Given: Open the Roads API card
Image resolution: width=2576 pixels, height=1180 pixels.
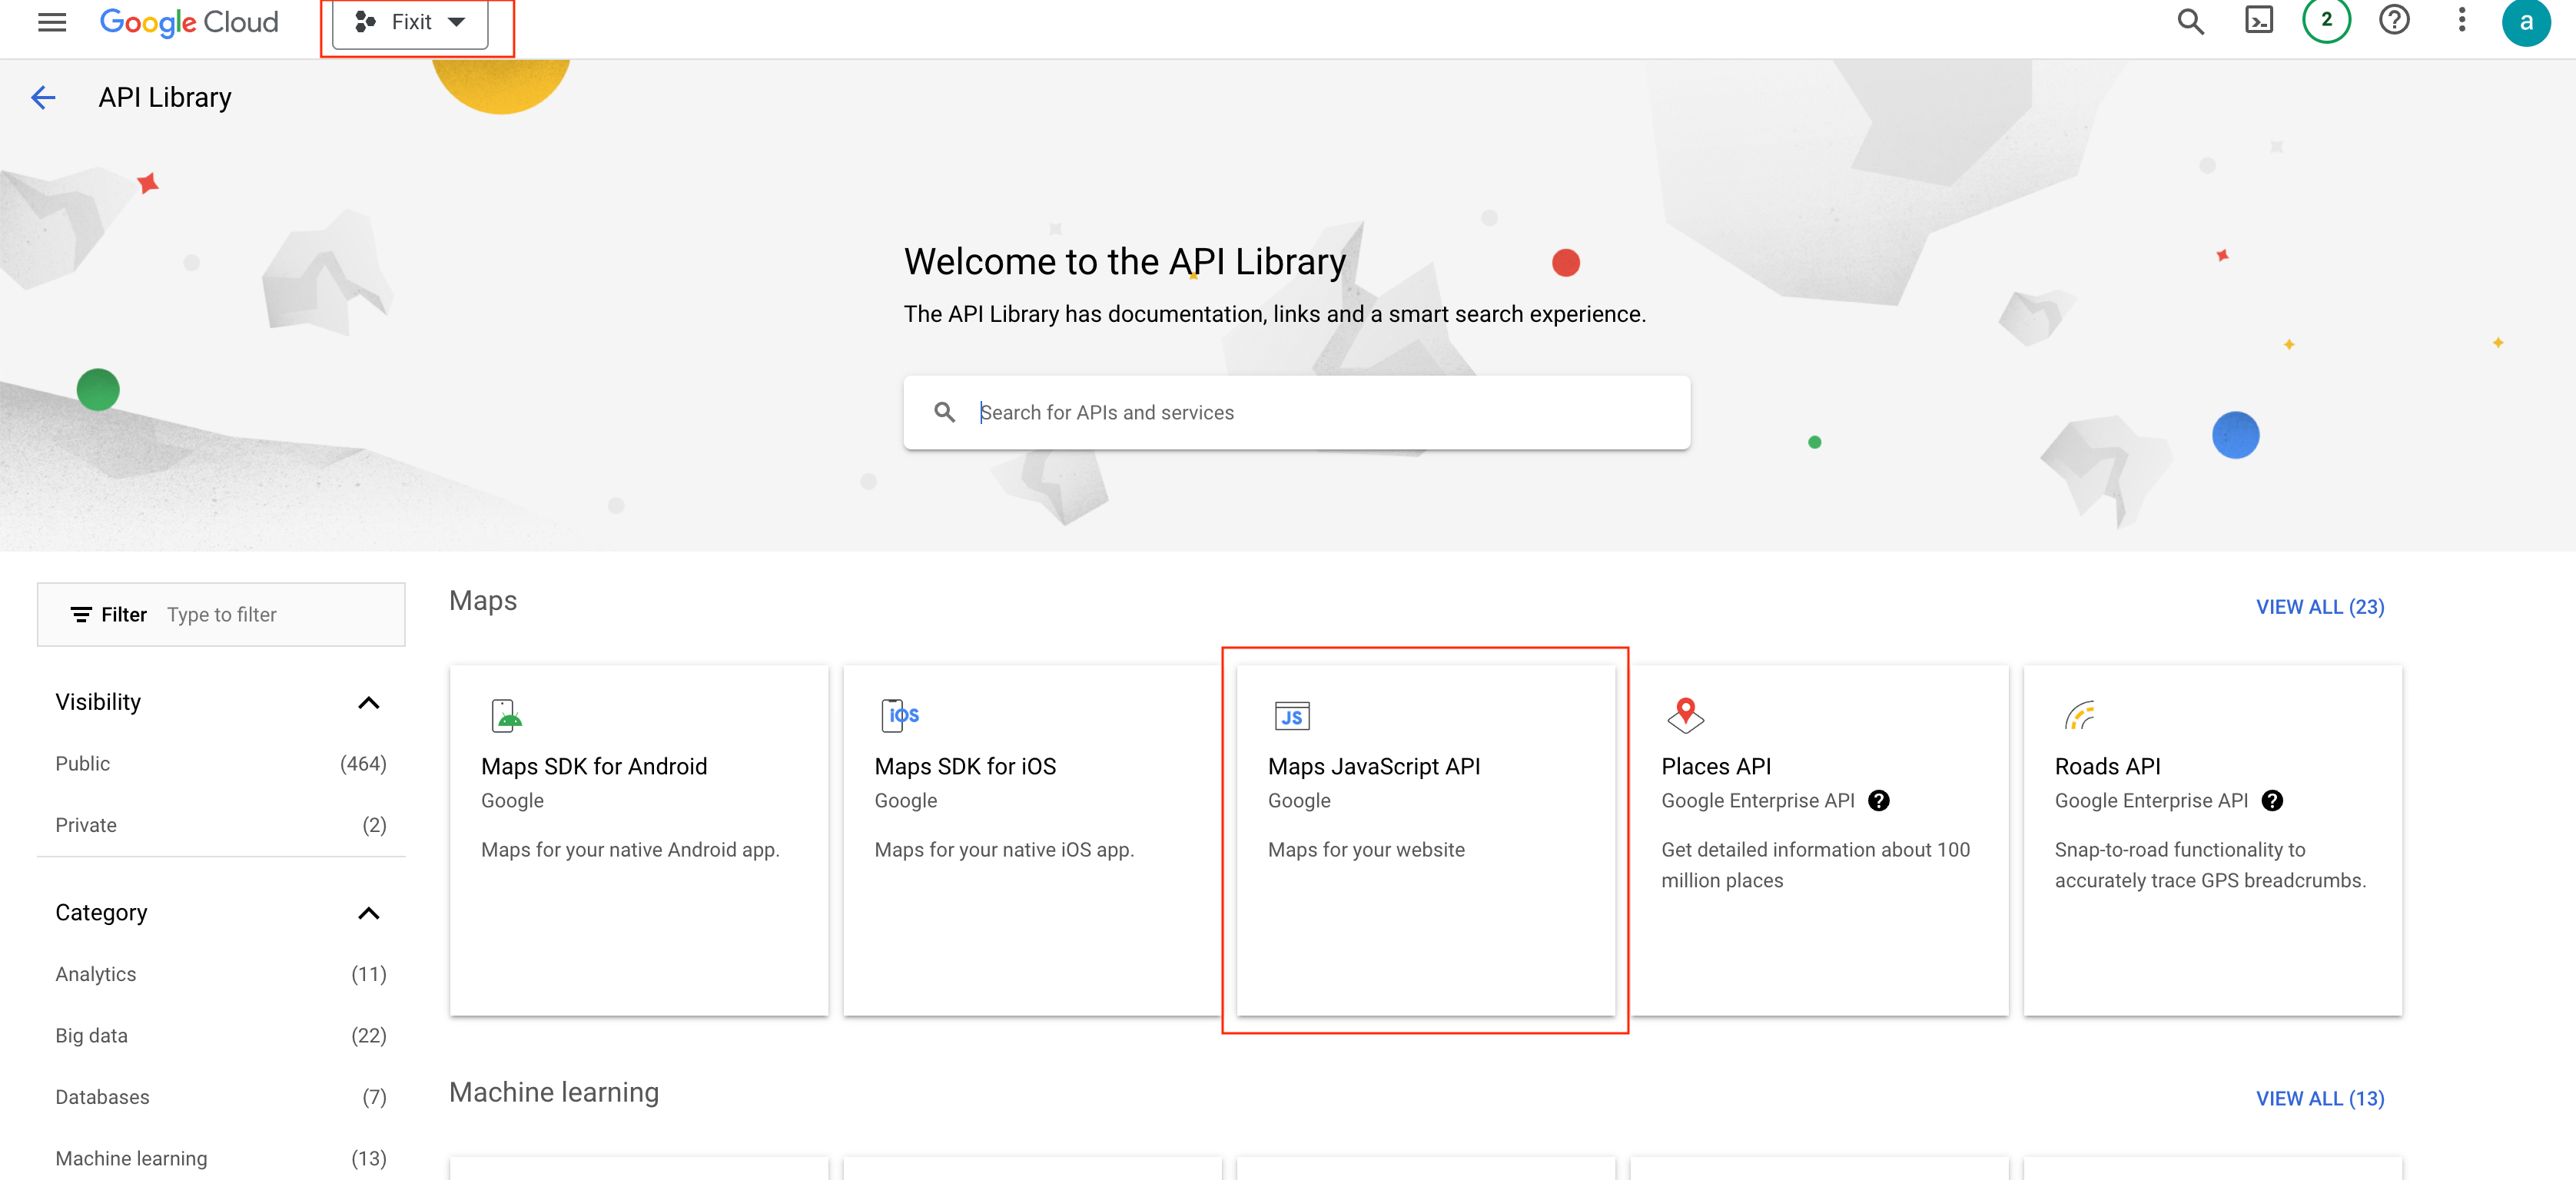Looking at the screenshot, I should 2212,840.
